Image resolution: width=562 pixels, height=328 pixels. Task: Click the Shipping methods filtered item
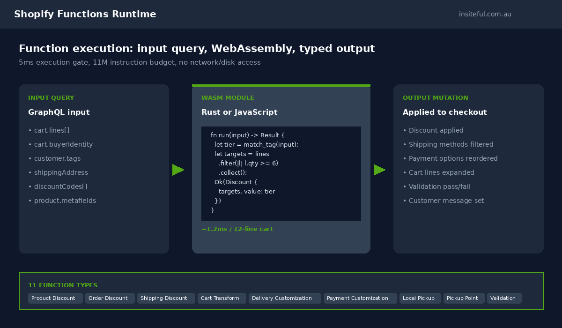[448, 144]
